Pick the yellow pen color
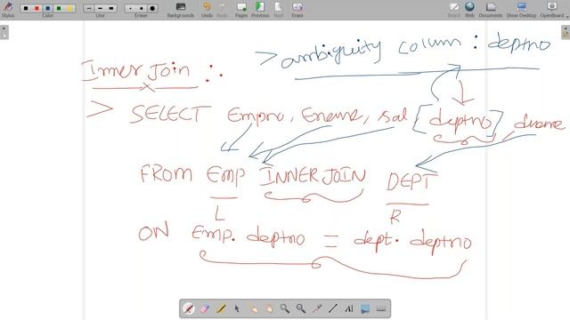The width and height of the screenshot is (570, 320). pyautogui.click(x=69, y=8)
